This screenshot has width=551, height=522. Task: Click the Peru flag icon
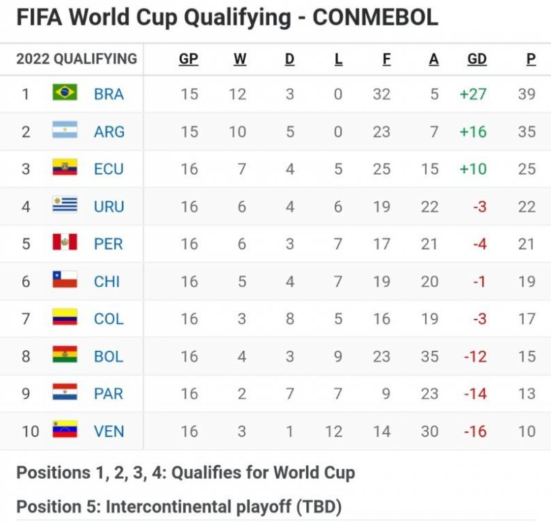(x=65, y=243)
